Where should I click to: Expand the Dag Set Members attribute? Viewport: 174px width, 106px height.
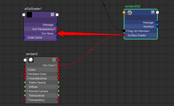(x=126, y=31)
